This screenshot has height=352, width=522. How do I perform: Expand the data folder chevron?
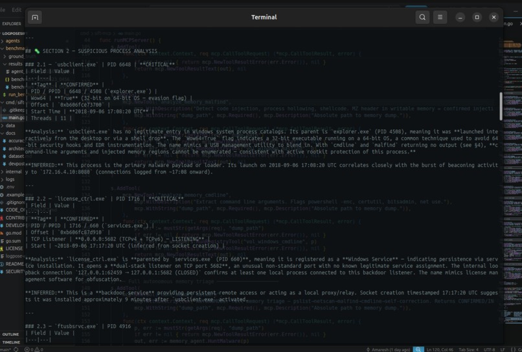(x=3, y=126)
